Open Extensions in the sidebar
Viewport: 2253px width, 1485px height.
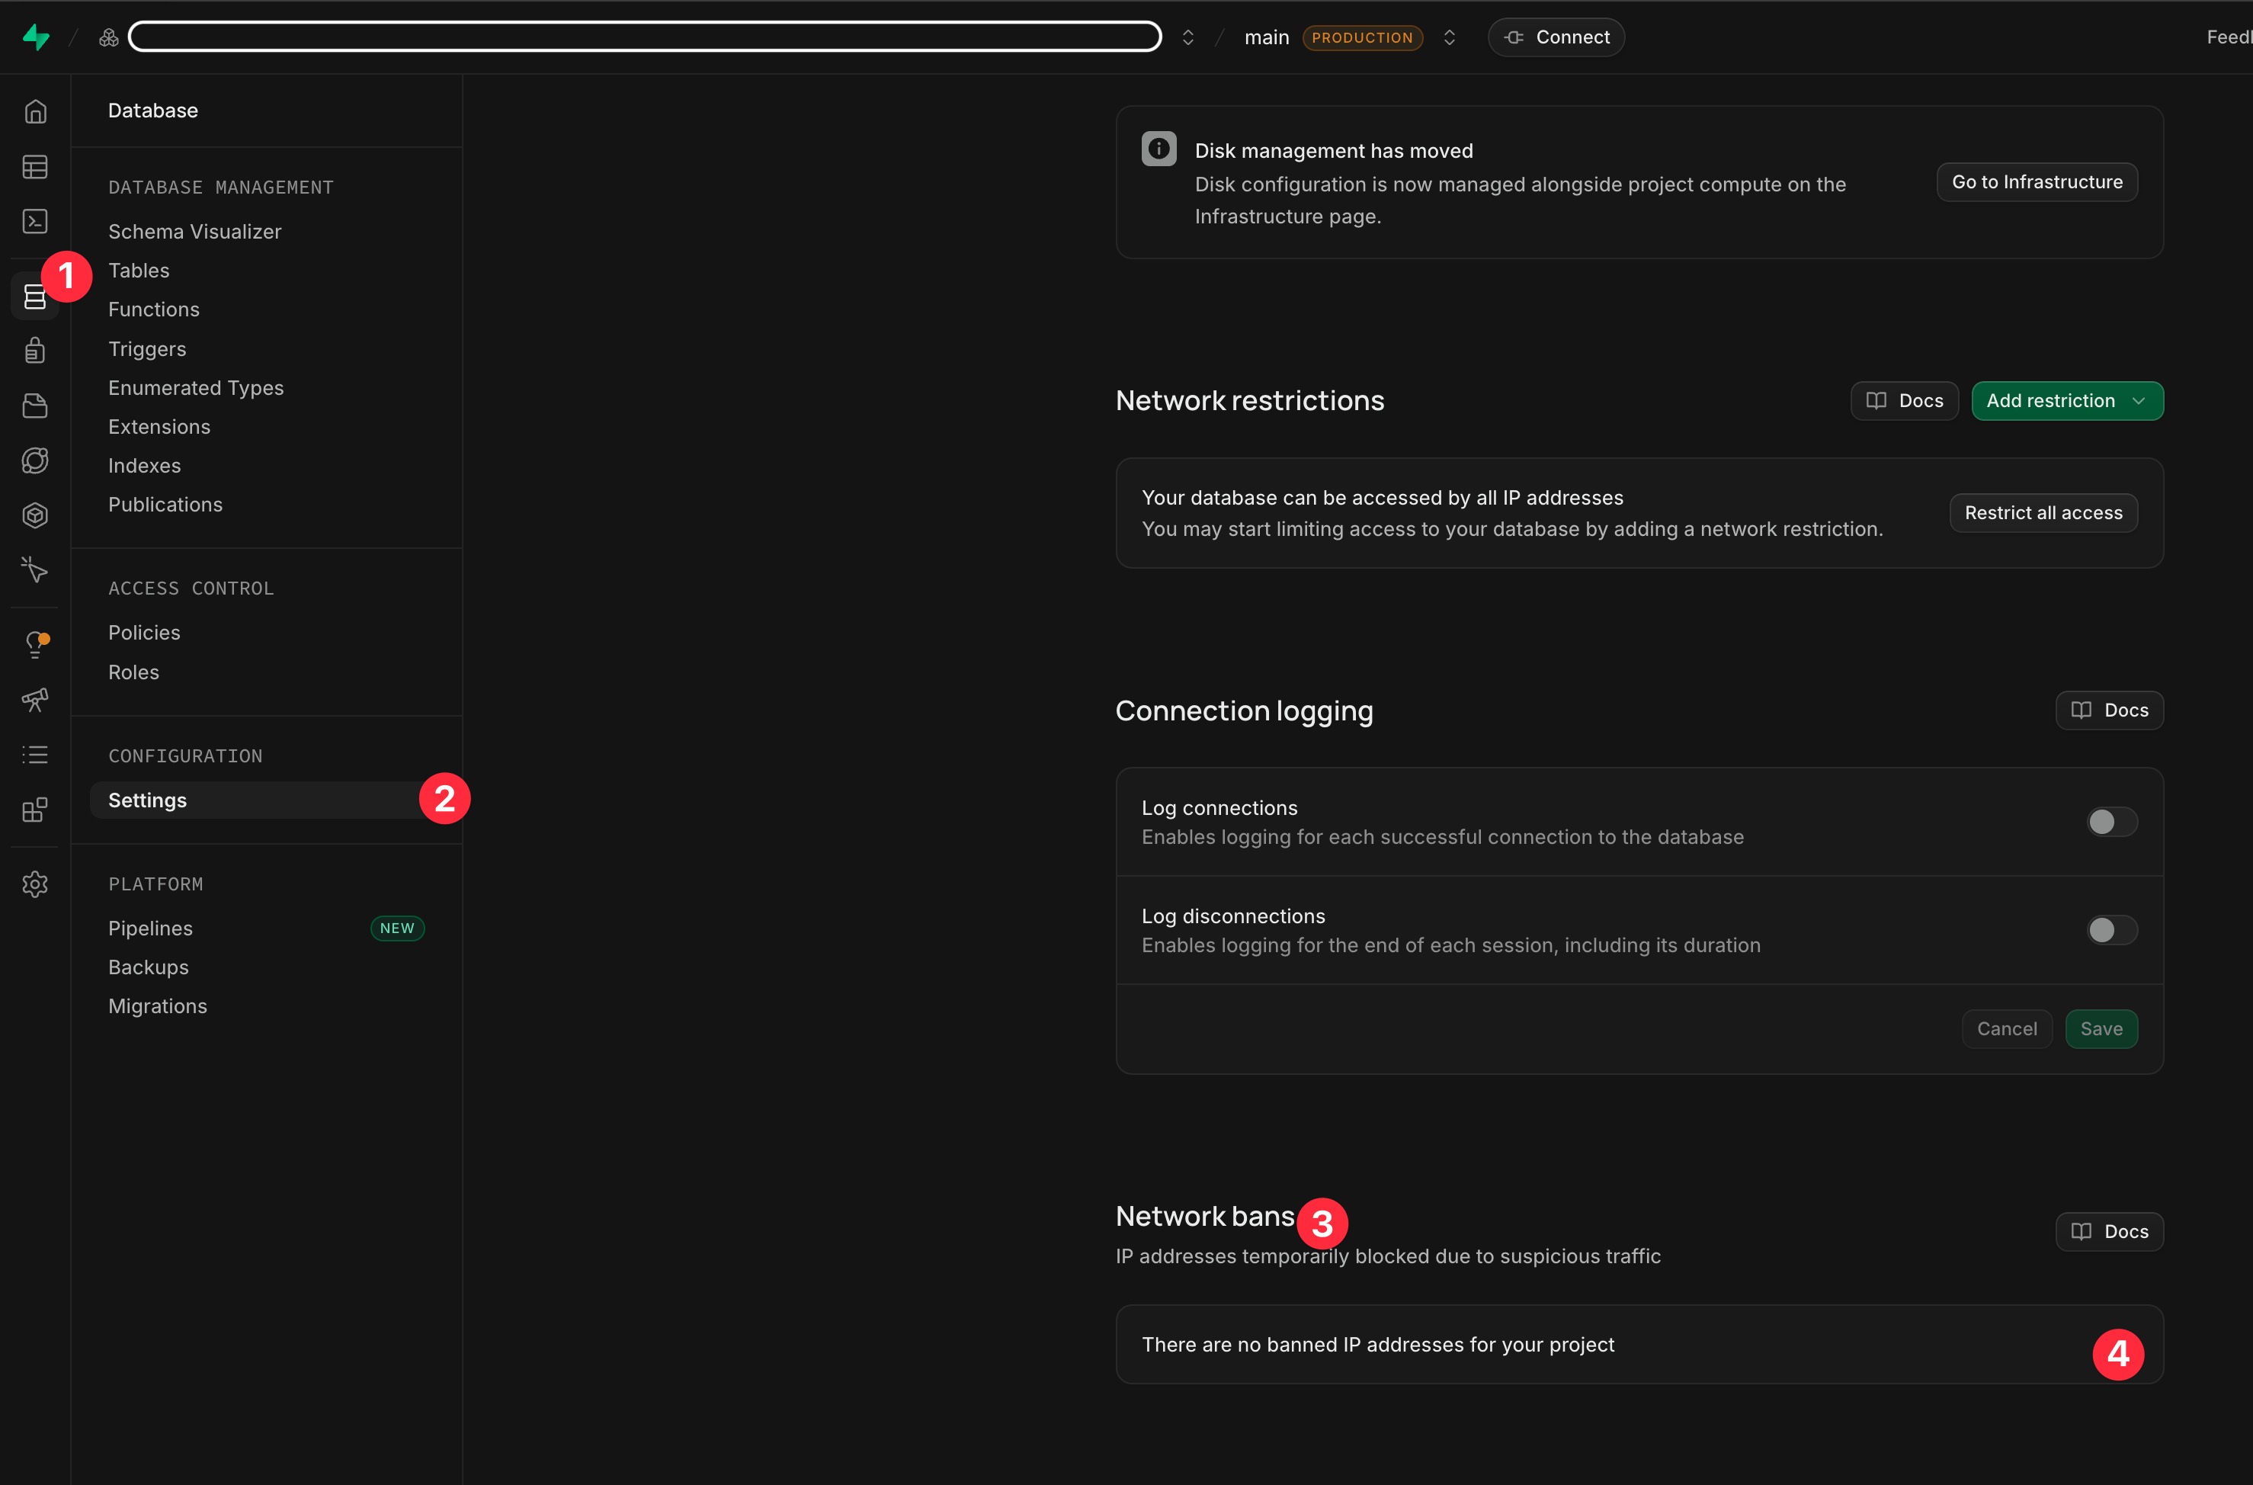tap(159, 427)
